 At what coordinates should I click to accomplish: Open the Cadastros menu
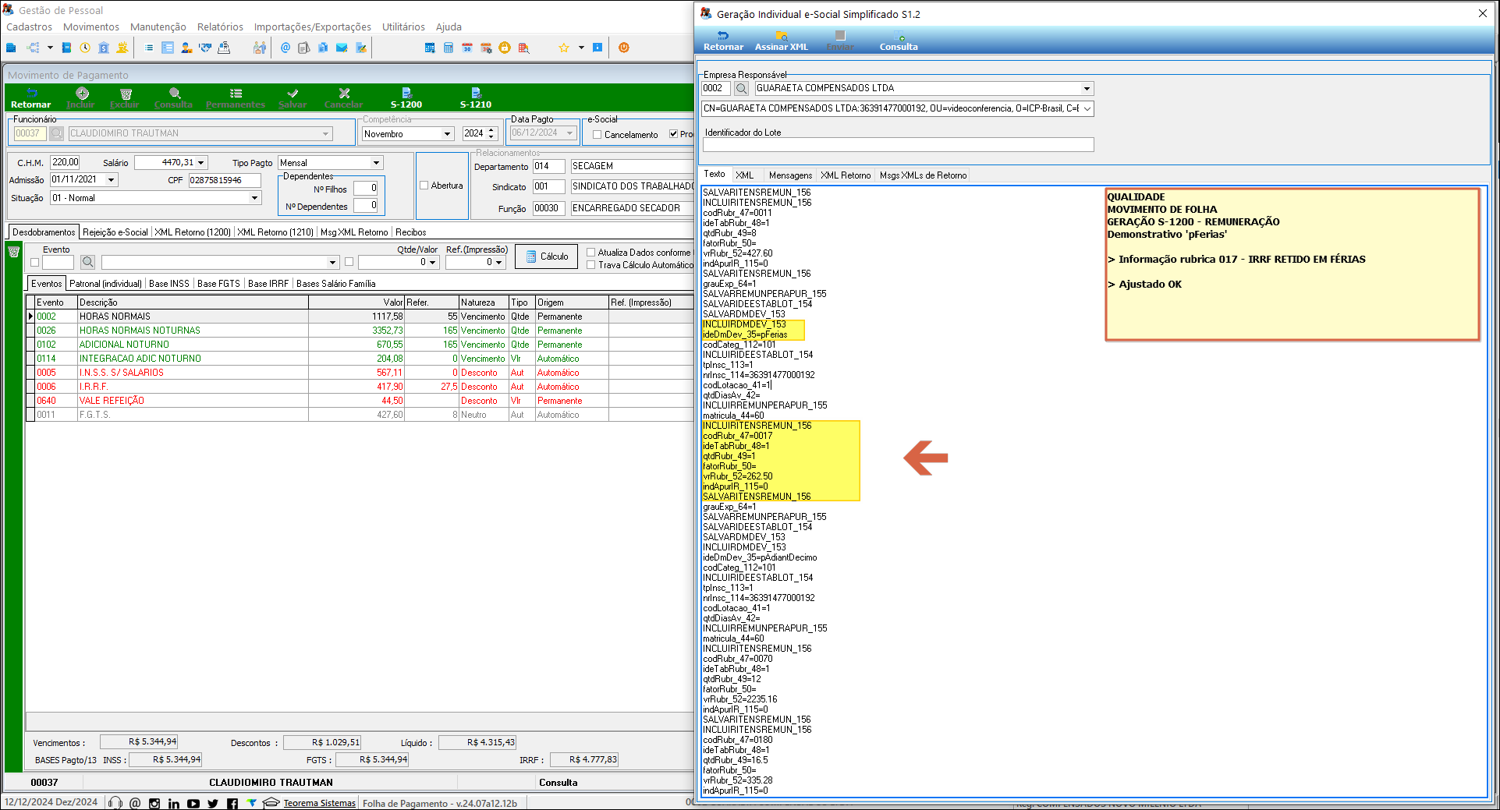pyautogui.click(x=29, y=27)
